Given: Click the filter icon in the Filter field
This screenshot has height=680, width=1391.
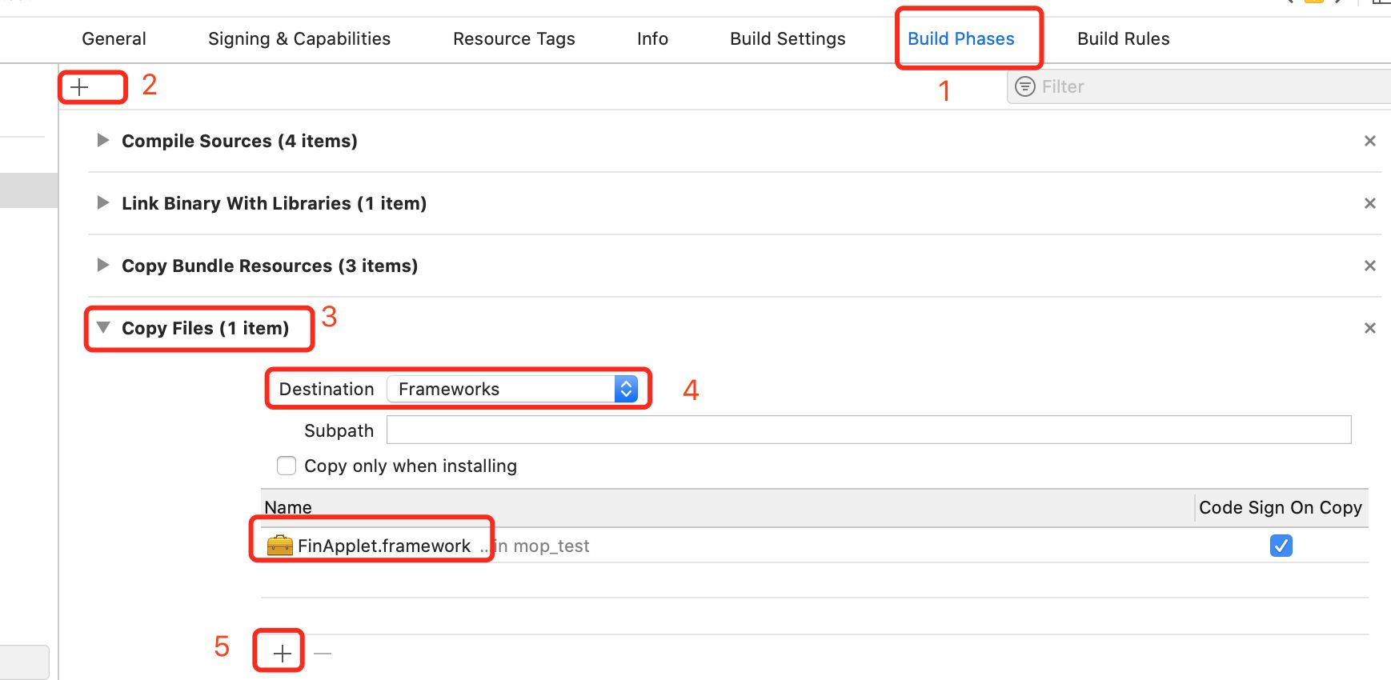Looking at the screenshot, I should (1024, 86).
